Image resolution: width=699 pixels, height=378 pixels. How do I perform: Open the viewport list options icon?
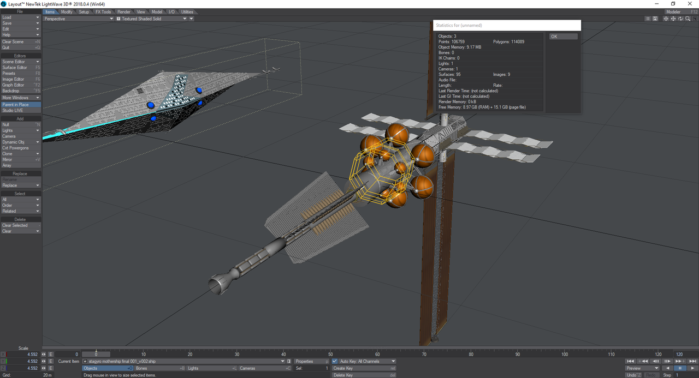point(648,19)
